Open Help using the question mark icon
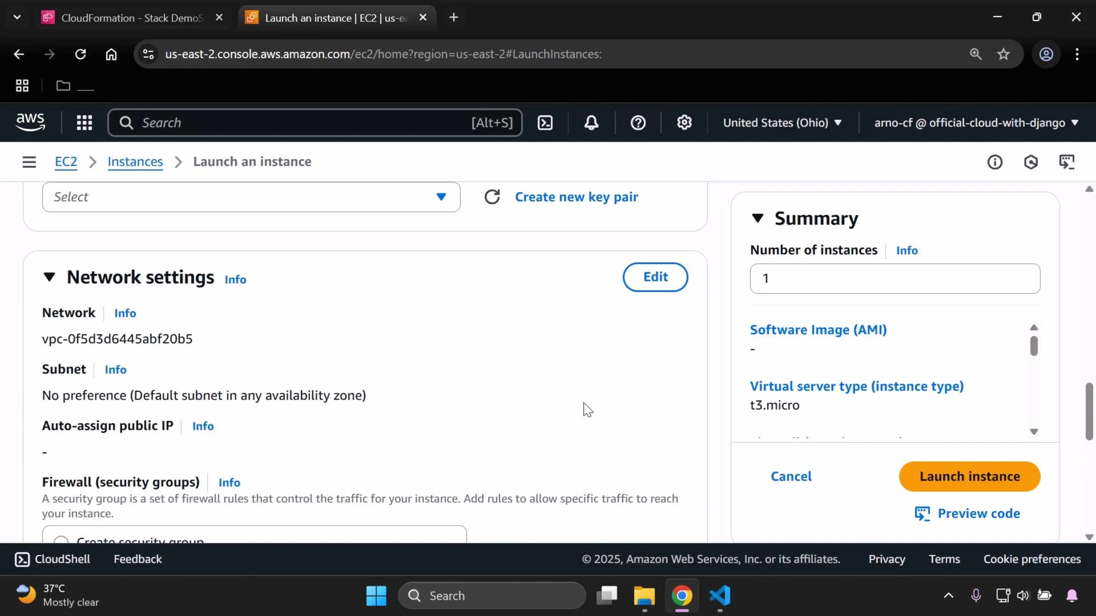The image size is (1096, 616). coord(638,123)
